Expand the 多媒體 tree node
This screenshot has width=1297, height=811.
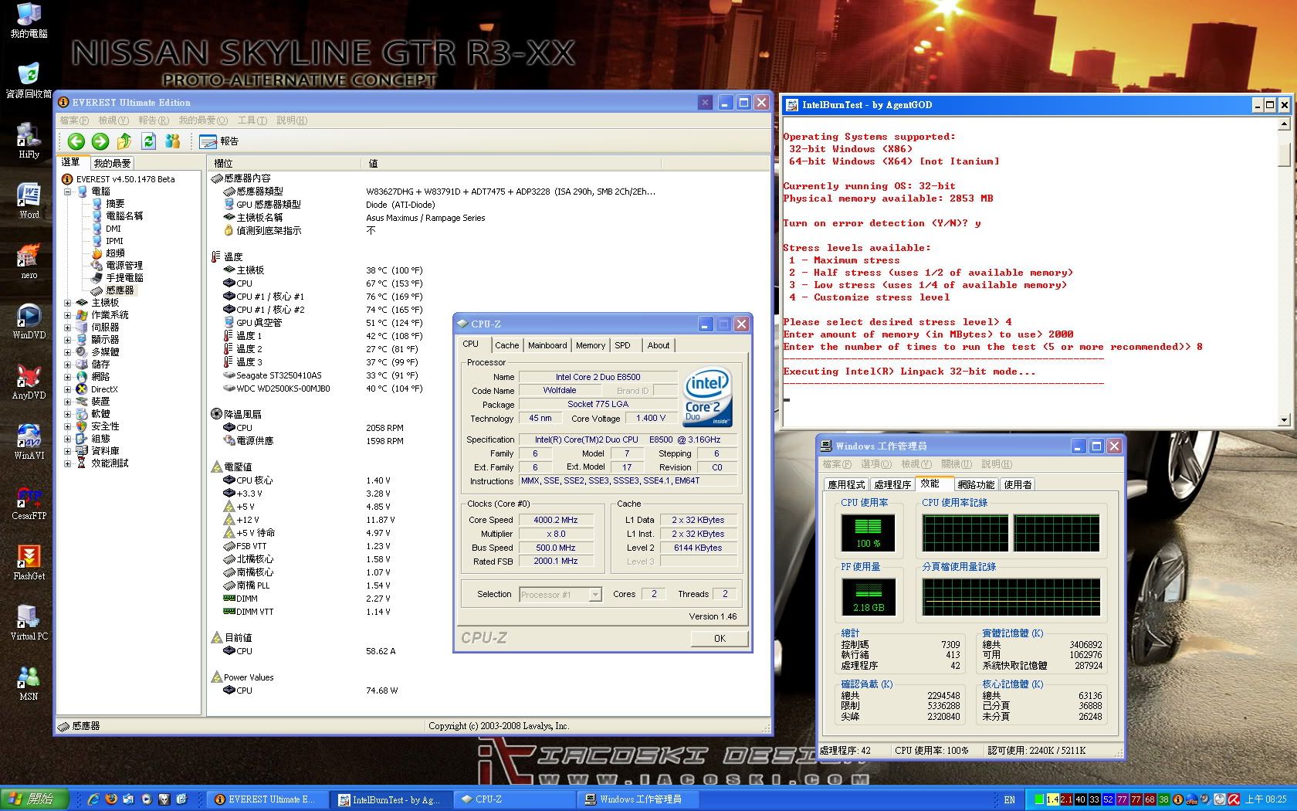pos(68,352)
